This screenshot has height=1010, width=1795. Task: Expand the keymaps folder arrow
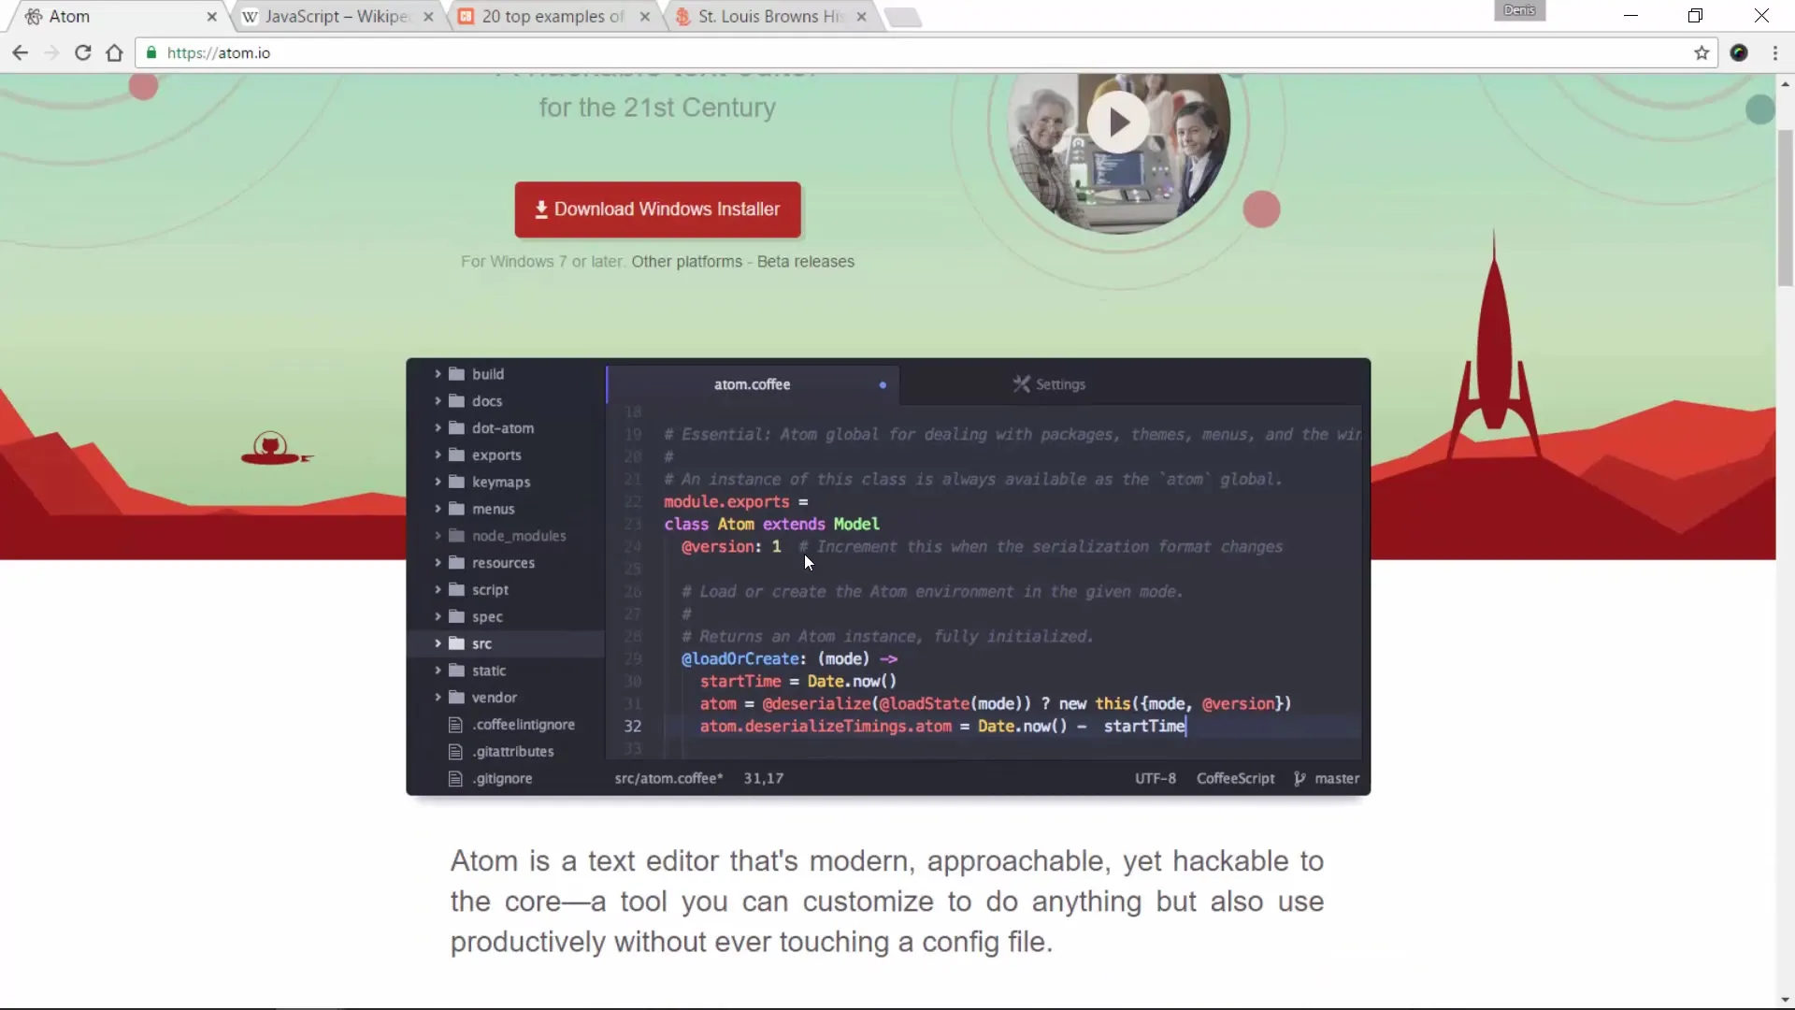click(438, 482)
